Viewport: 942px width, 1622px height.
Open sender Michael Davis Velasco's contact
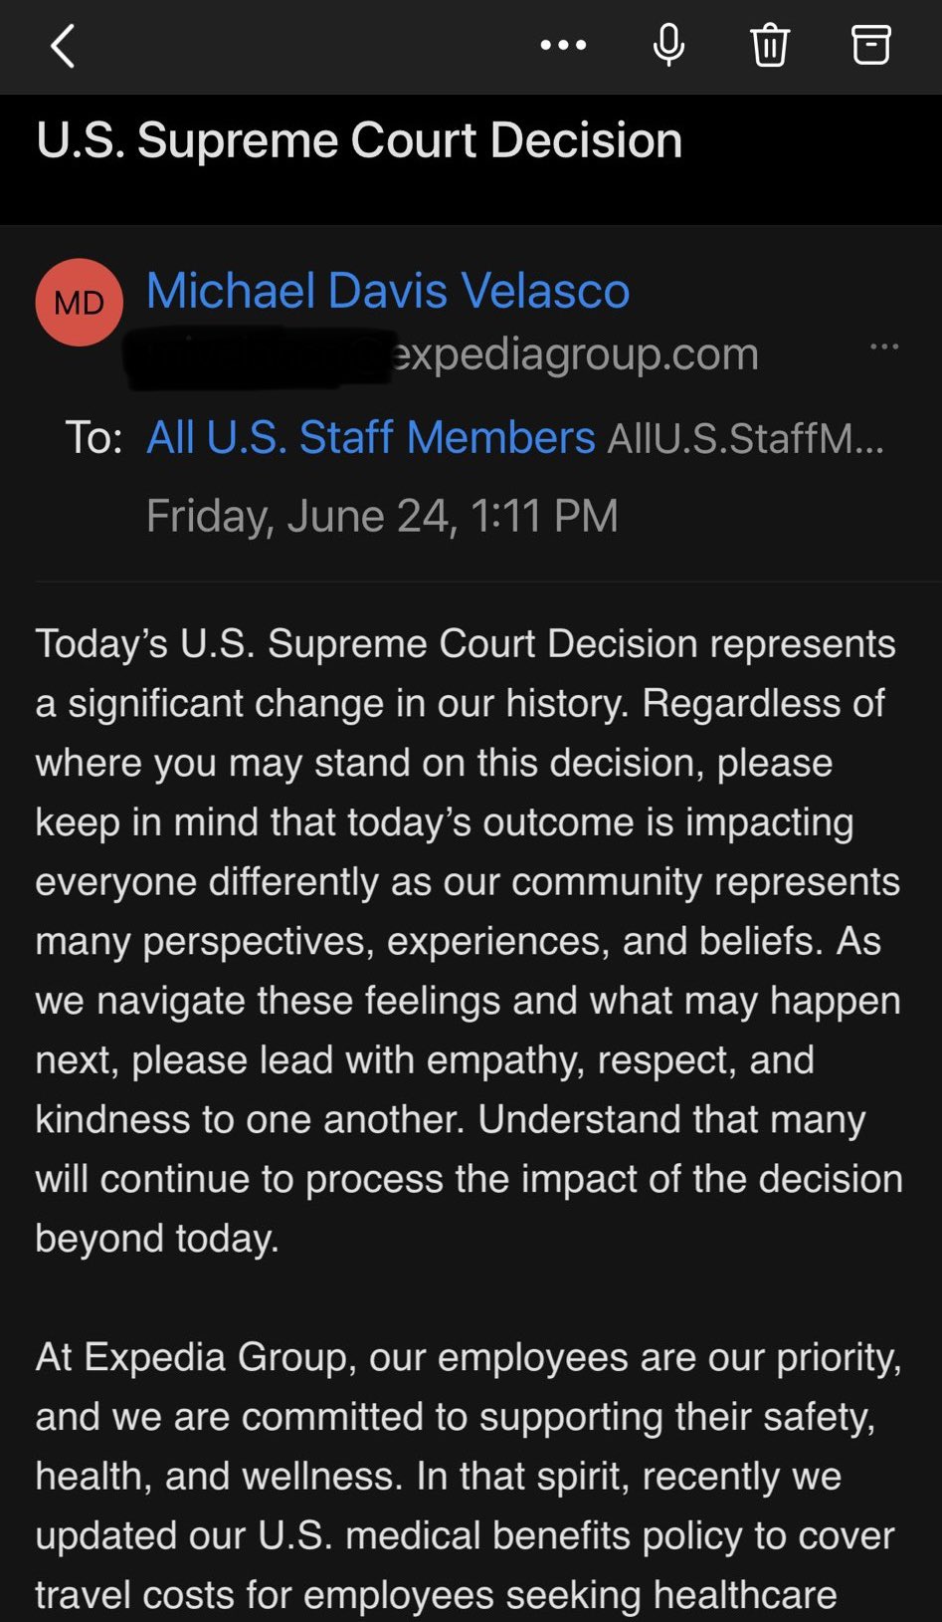[x=388, y=291]
